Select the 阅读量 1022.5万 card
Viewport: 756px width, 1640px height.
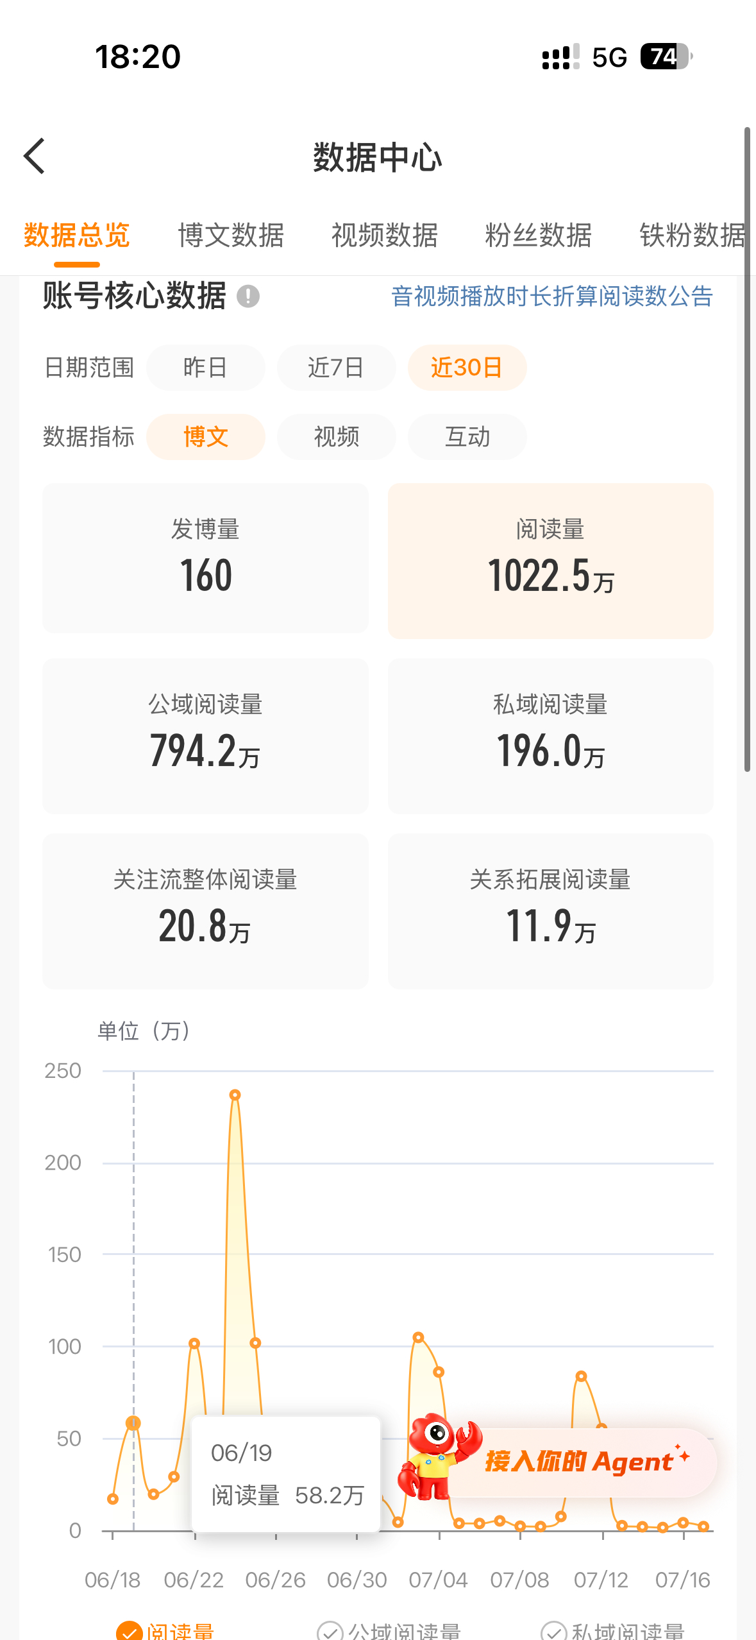coord(551,561)
